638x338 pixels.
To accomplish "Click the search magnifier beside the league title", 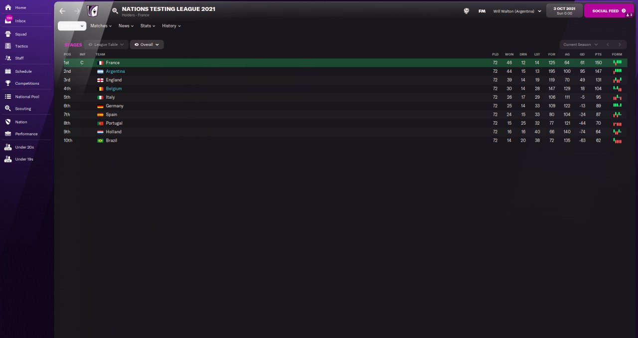I will tap(115, 10).
